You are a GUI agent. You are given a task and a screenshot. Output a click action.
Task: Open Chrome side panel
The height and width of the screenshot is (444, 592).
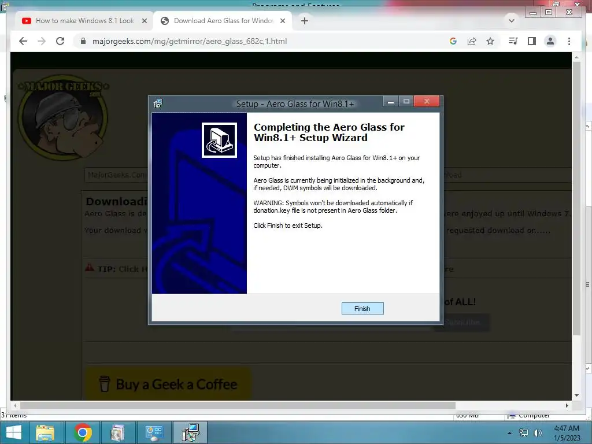pyautogui.click(x=532, y=41)
